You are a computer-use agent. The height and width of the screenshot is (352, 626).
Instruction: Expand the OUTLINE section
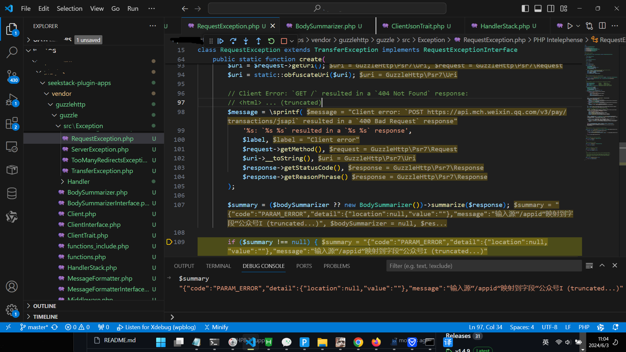45,306
